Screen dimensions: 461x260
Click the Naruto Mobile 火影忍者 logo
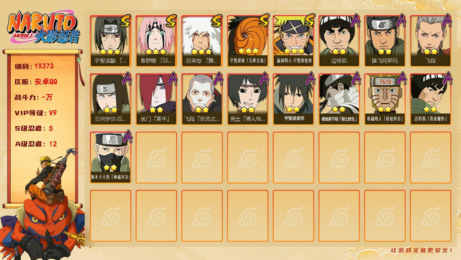pyautogui.click(x=43, y=28)
